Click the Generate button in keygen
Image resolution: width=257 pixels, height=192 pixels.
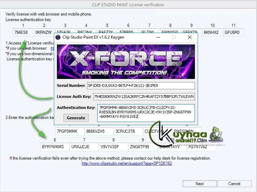click(x=76, y=118)
